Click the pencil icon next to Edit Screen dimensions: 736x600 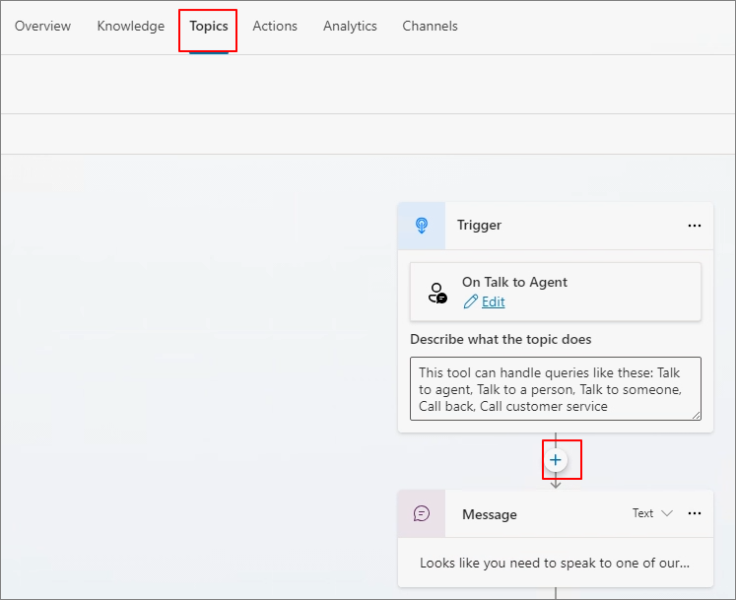point(470,301)
